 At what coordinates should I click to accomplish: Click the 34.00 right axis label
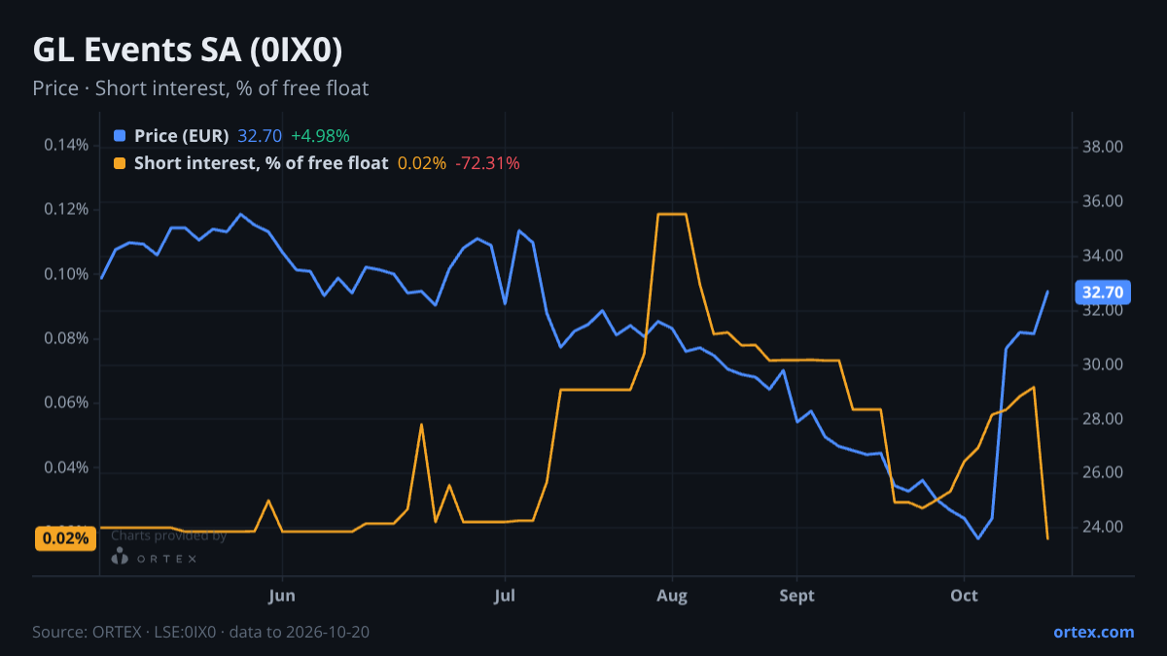pyautogui.click(x=1103, y=257)
